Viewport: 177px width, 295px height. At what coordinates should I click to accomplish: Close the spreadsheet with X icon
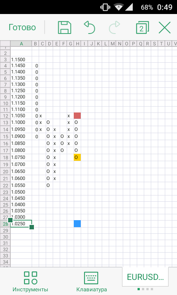[x=164, y=27]
